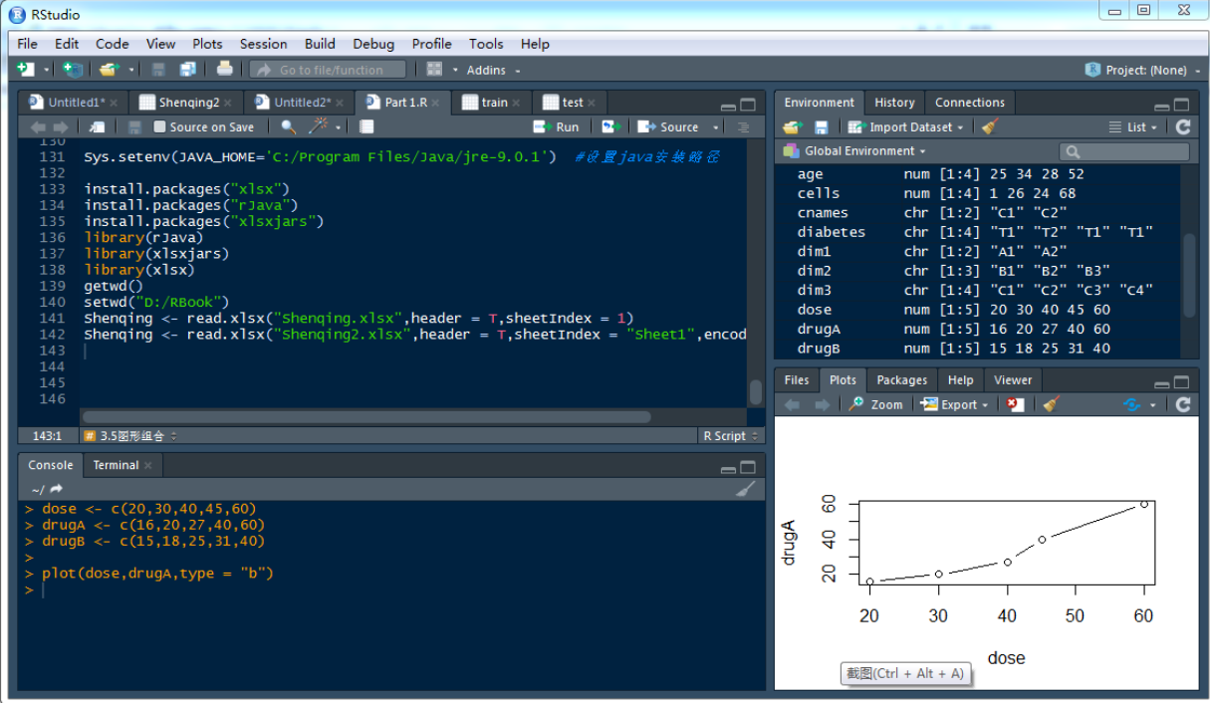Switch to the History tab
The height and width of the screenshot is (703, 1210).
pos(894,103)
